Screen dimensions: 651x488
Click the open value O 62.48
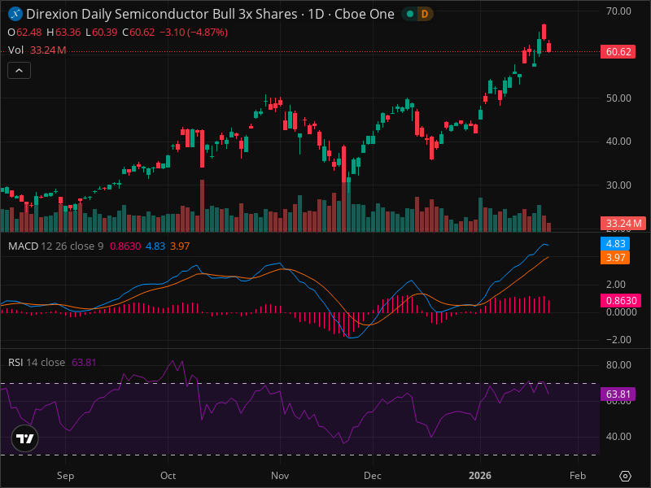coord(24,33)
